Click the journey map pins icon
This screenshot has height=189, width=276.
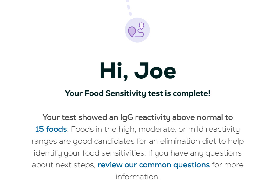pos(137,30)
